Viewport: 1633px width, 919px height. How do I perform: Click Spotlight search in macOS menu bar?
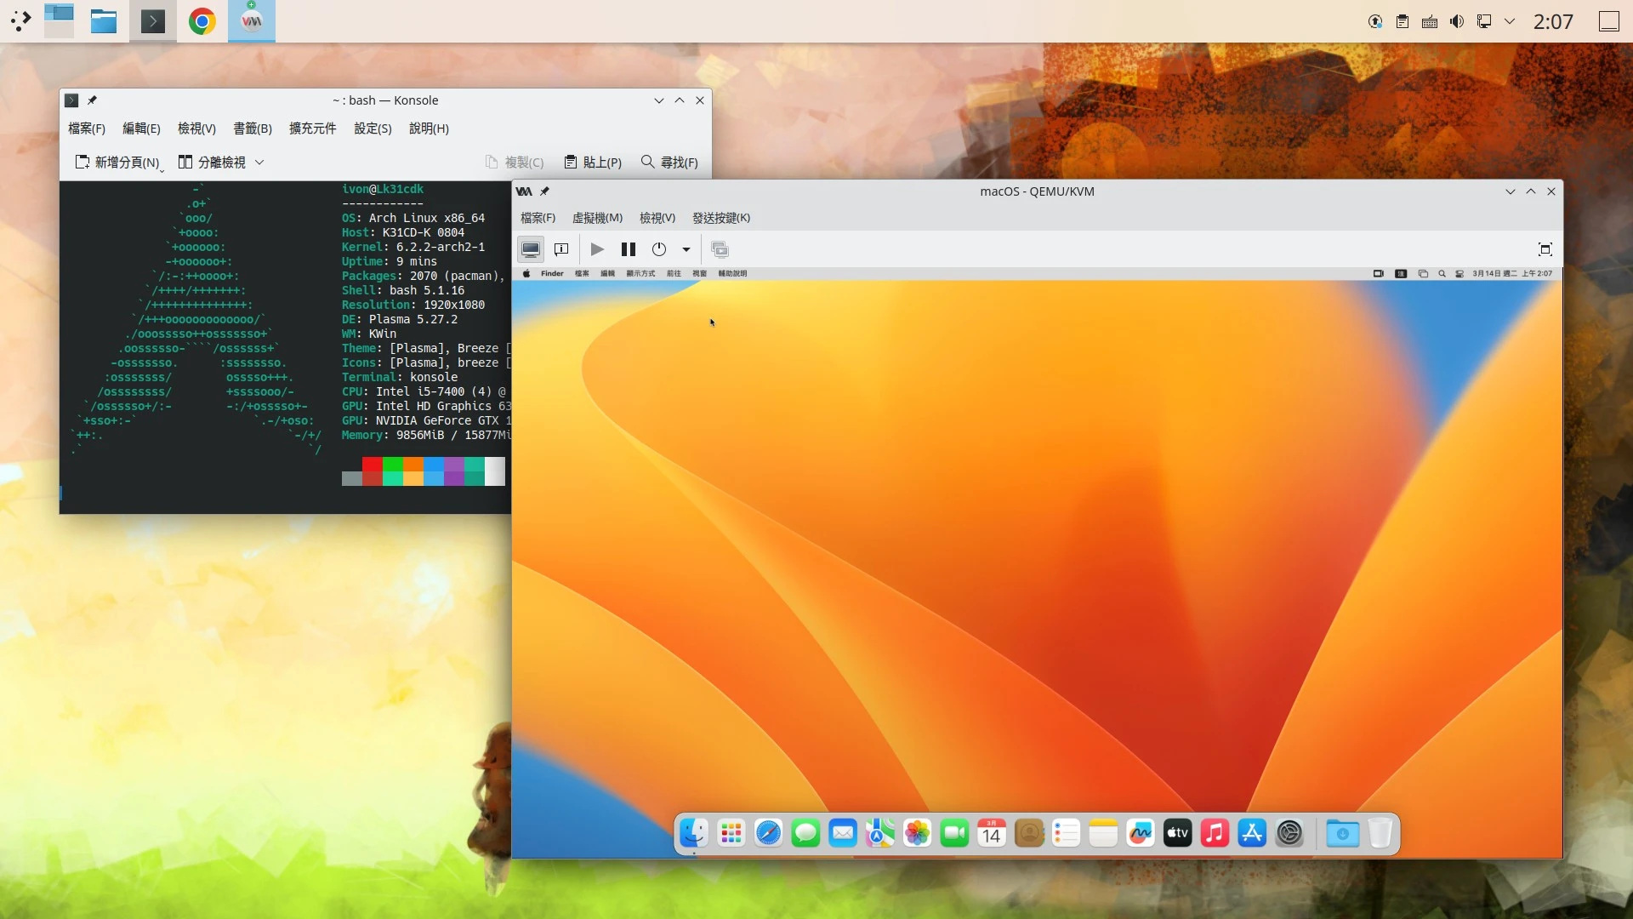pyautogui.click(x=1442, y=274)
